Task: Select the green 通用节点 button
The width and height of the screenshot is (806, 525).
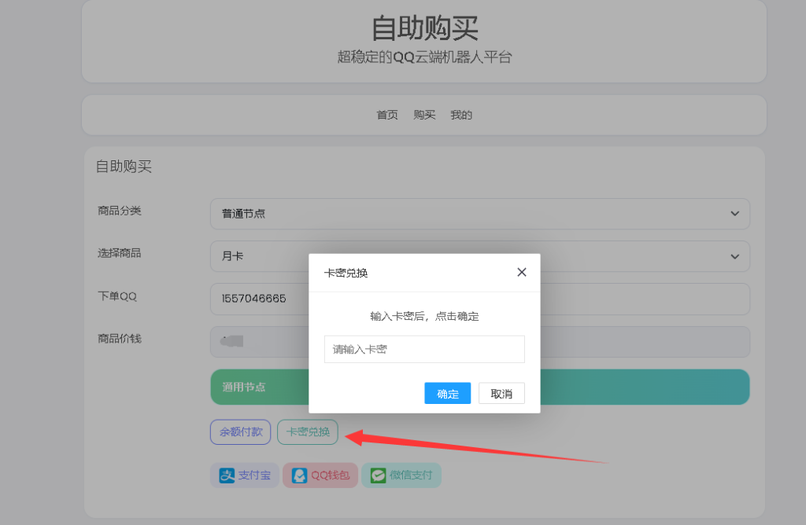Action: [x=244, y=387]
